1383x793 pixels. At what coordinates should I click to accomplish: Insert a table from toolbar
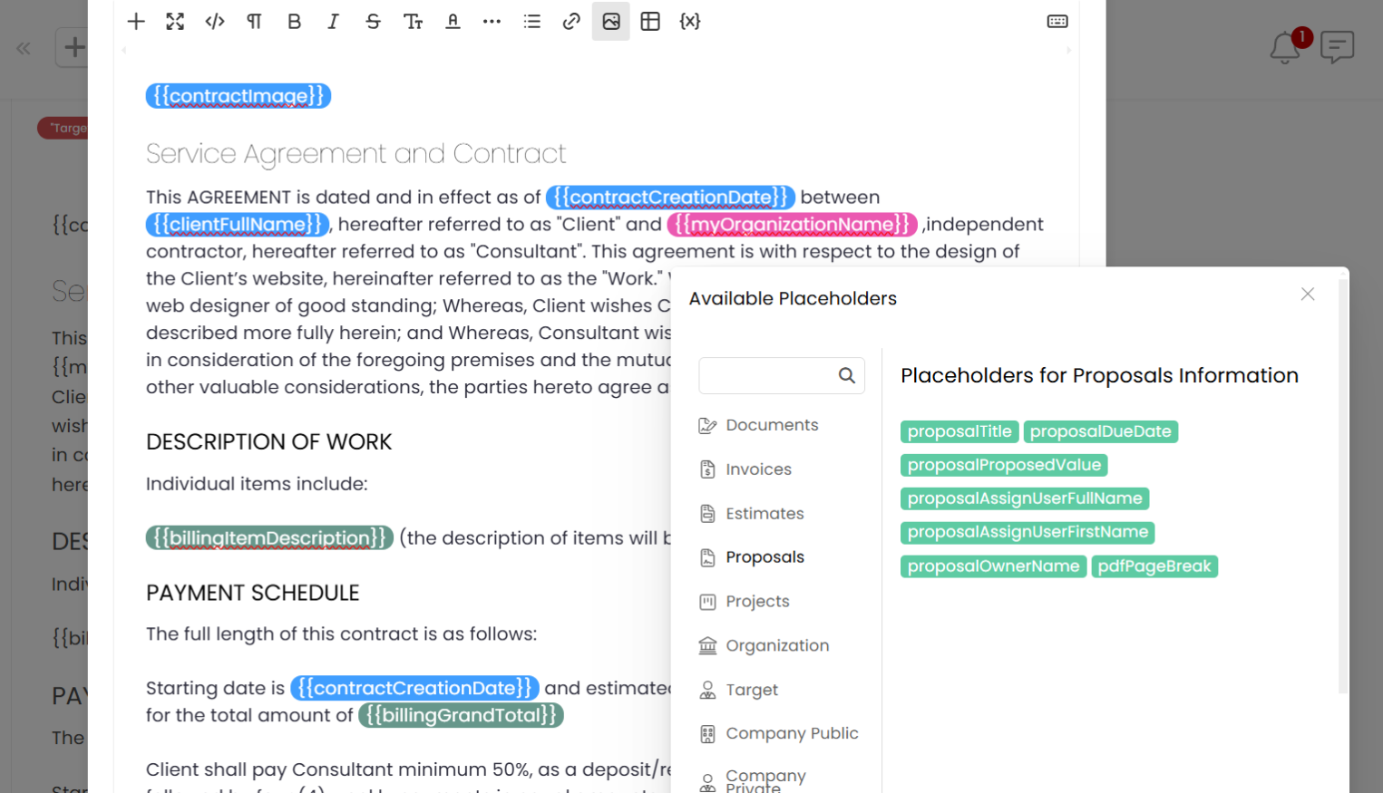650,22
